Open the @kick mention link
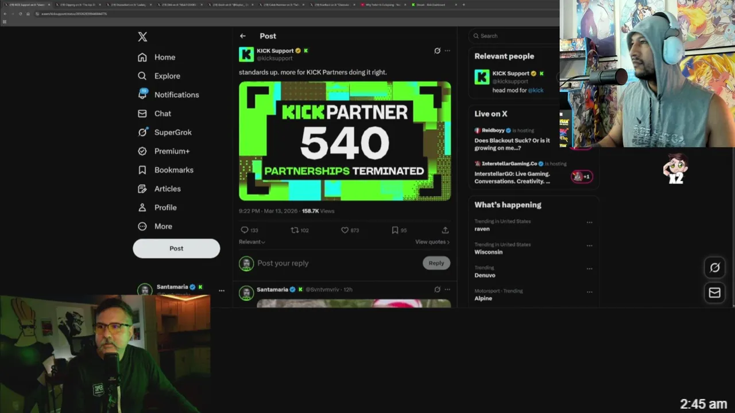Screen dimensions: 735x413 [x=536, y=90]
